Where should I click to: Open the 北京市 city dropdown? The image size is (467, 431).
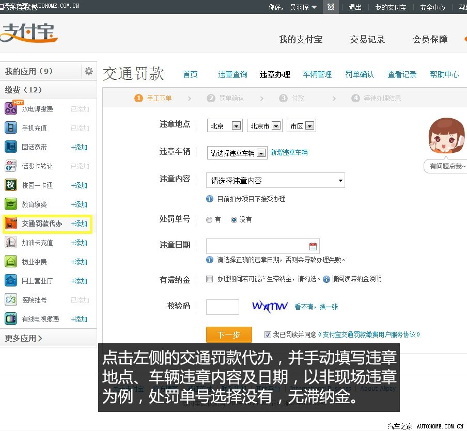[264, 125]
